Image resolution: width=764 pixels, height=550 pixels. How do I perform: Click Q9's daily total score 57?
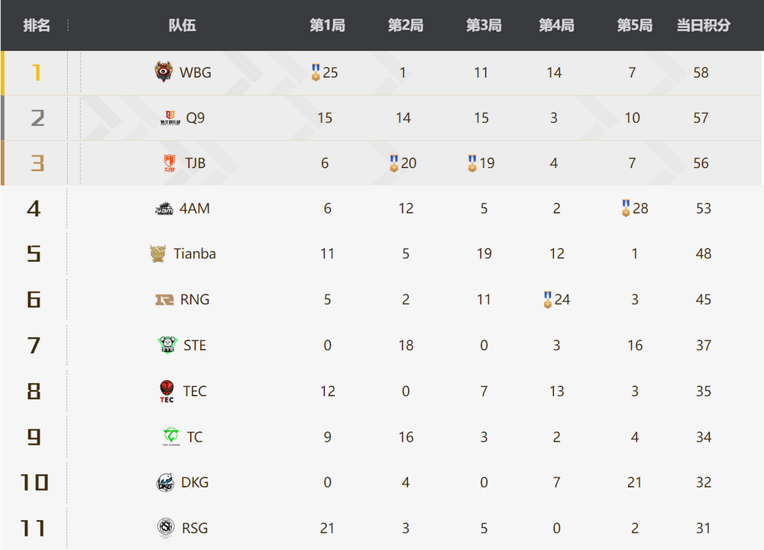tap(701, 117)
